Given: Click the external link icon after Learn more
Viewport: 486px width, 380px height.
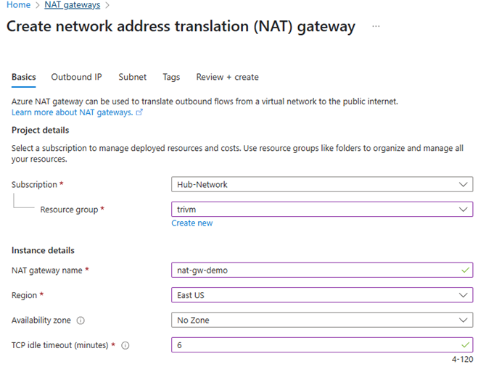Looking at the screenshot, I should (139, 112).
